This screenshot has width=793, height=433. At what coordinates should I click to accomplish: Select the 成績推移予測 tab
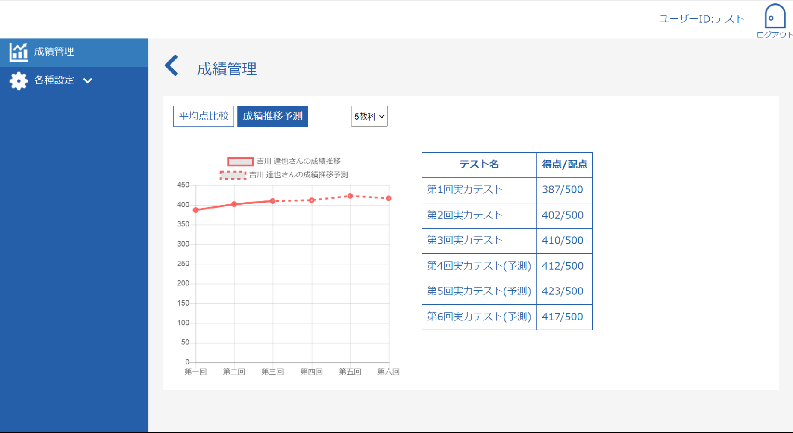point(273,116)
